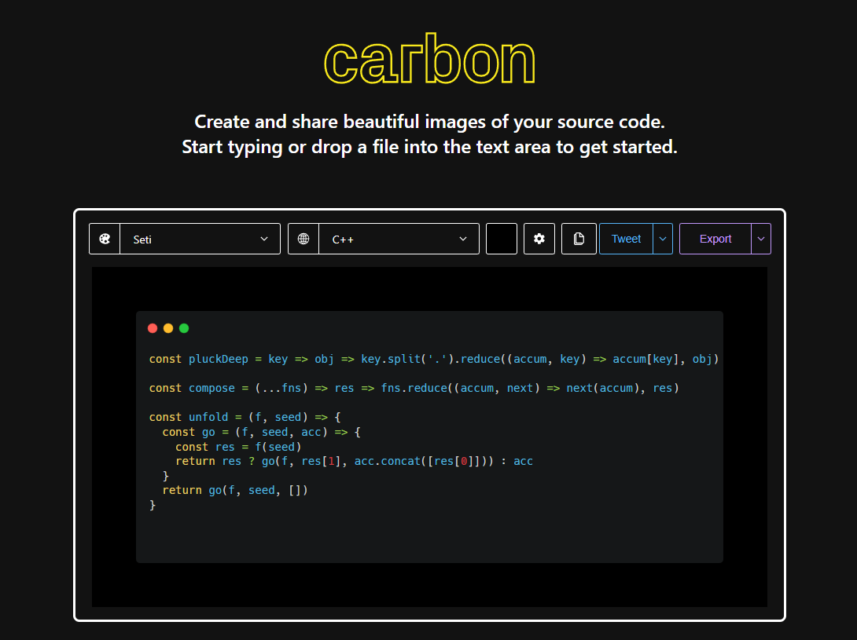Click the Tweet button
Image resolution: width=857 pixels, height=640 pixels.
(x=626, y=239)
